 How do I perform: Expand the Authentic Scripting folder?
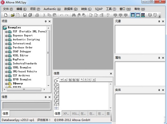[6, 40]
